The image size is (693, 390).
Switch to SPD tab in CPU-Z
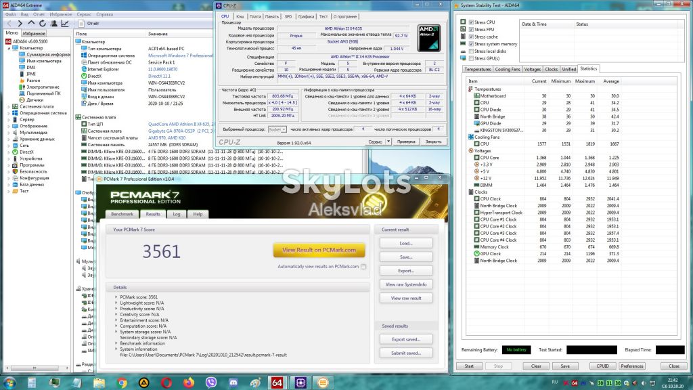(x=288, y=16)
